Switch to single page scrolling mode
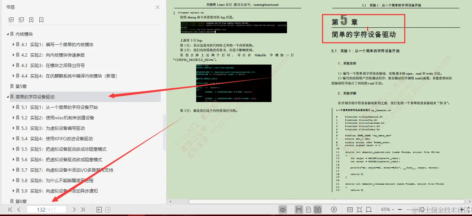 pos(308,209)
